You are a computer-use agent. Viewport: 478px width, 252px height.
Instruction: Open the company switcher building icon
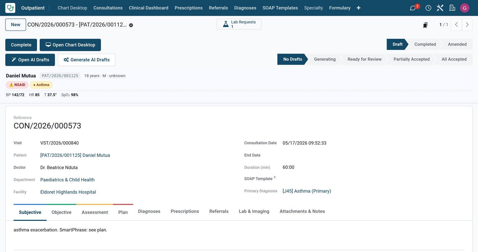(452, 8)
